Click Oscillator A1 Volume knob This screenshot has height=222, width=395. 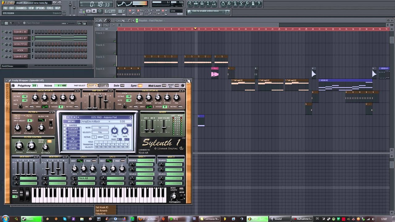pos(35,98)
